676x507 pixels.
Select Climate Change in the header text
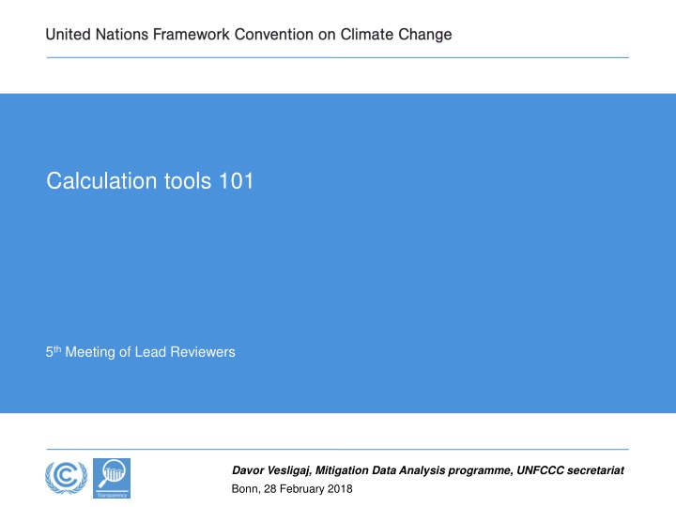click(396, 35)
